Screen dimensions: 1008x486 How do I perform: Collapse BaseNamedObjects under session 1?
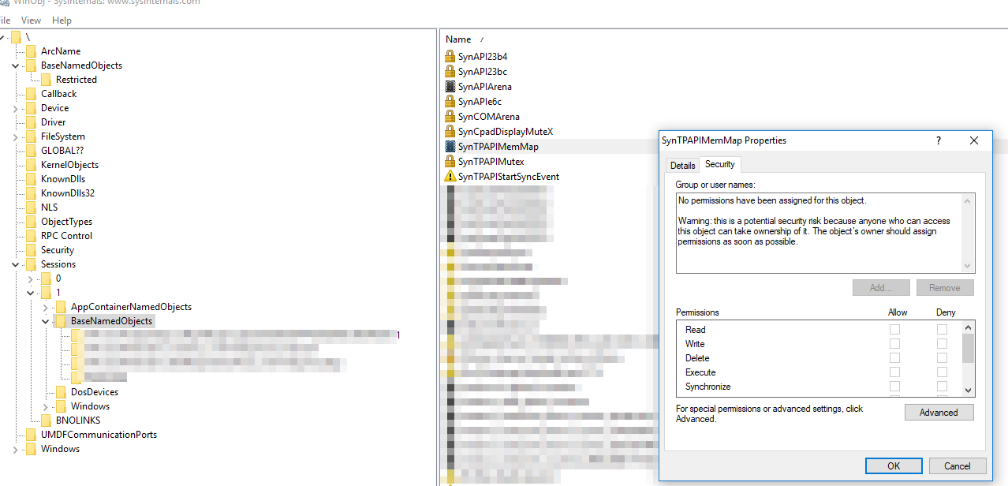click(46, 321)
